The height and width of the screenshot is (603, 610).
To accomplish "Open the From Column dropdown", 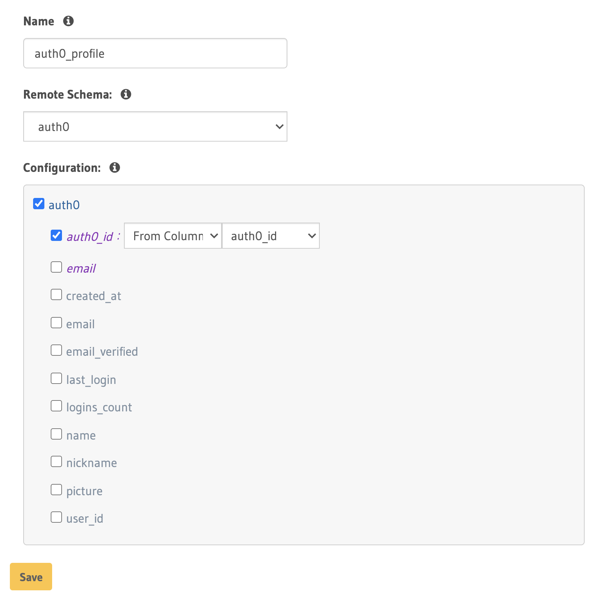I will tap(173, 236).
